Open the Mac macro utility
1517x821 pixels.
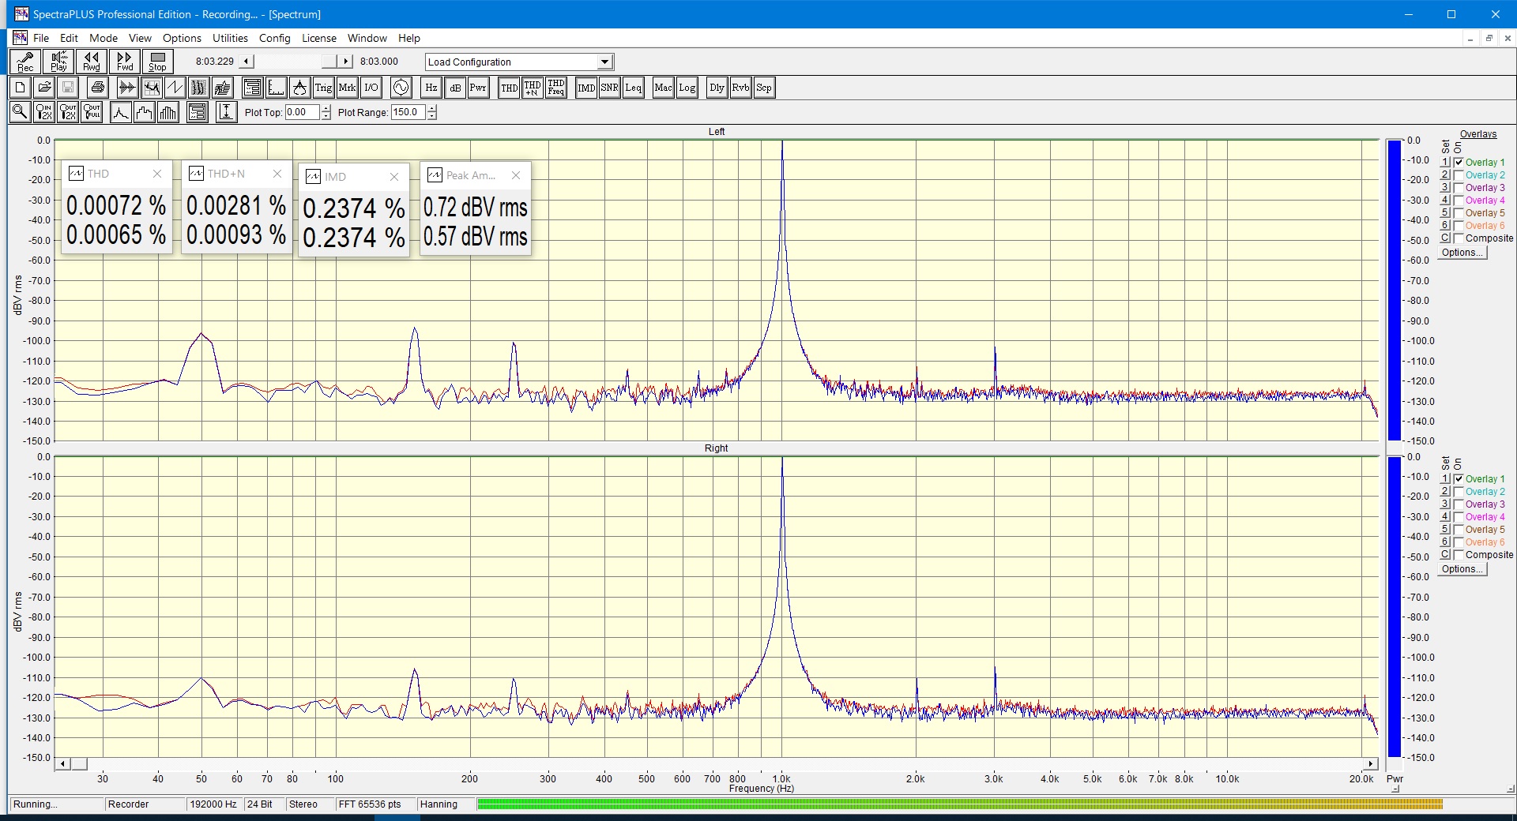(x=664, y=88)
